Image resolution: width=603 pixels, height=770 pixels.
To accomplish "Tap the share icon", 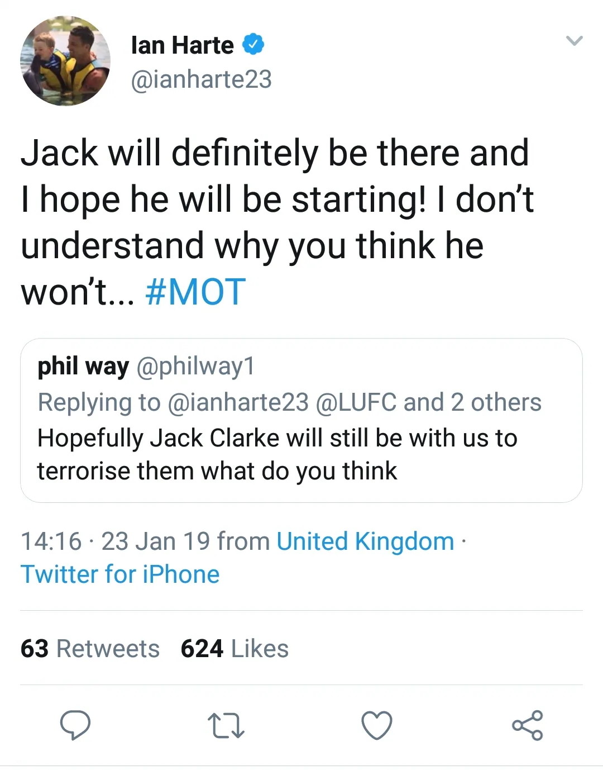I will pyautogui.click(x=528, y=725).
